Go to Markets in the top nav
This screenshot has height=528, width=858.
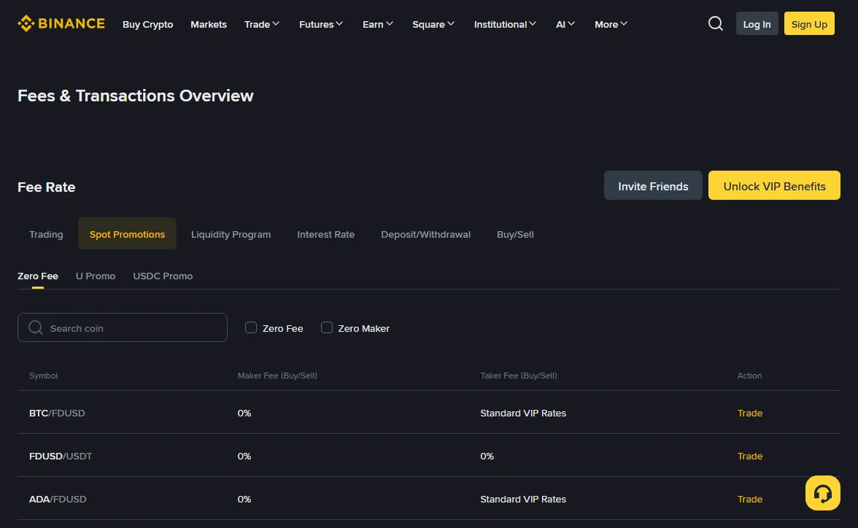tap(209, 24)
